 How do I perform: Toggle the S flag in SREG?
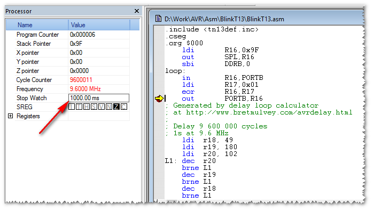tap(94, 107)
